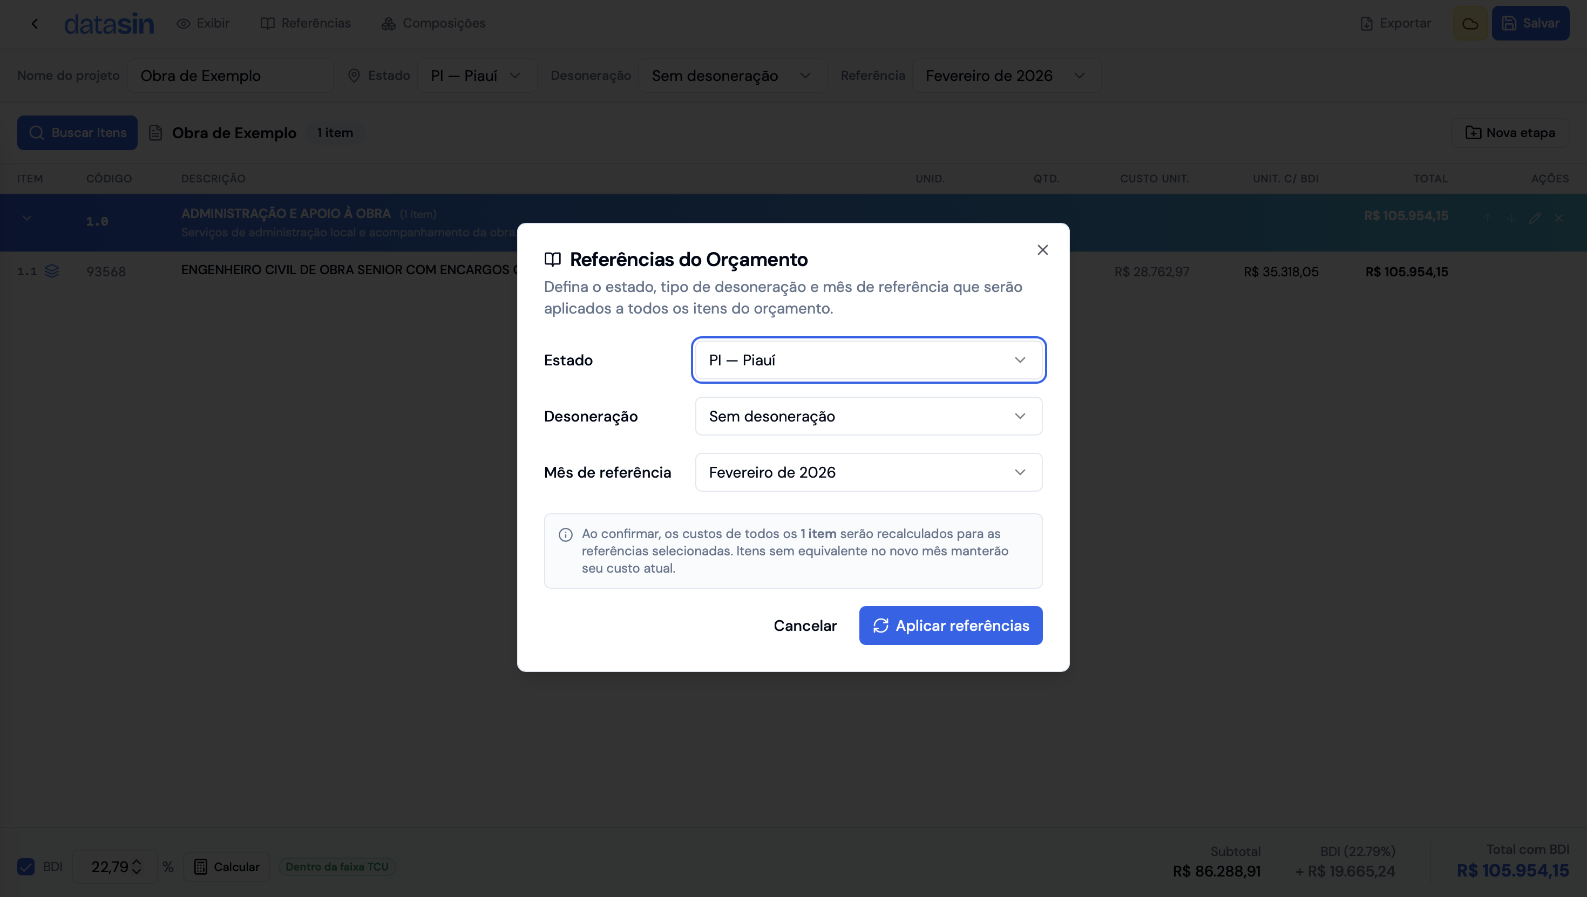
Task: Click Cancelar in the dialog
Action: pyautogui.click(x=805, y=626)
